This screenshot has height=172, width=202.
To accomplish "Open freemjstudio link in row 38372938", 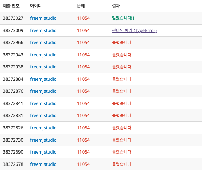I will [43, 67].
